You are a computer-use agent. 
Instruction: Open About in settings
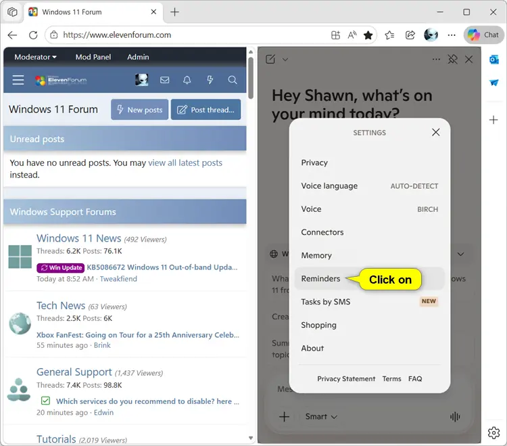pos(369,349)
